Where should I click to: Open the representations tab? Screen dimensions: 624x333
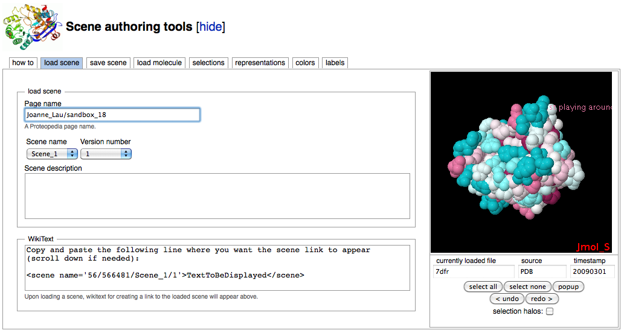tap(260, 63)
